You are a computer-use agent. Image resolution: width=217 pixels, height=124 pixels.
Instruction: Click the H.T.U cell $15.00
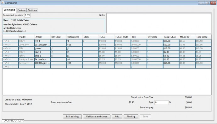tap(107, 48)
